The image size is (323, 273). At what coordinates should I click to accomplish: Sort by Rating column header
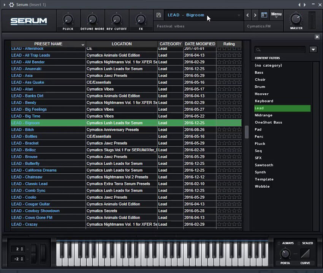click(x=229, y=44)
